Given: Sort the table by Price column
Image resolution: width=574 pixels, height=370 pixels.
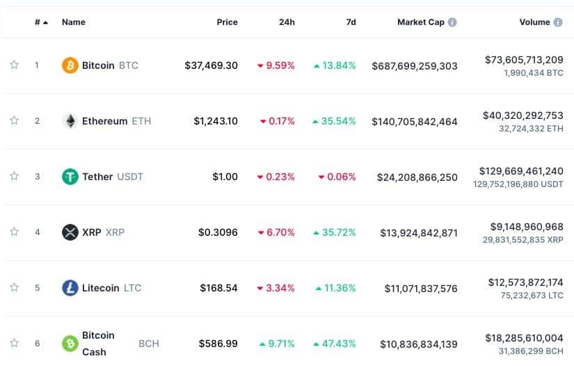Looking at the screenshot, I should (x=227, y=22).
